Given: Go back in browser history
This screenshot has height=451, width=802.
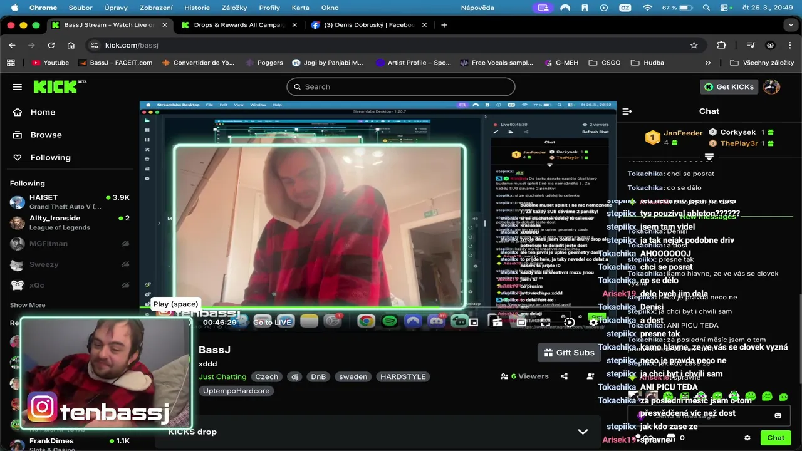Looking at the screenshot, I should [12, 45].
